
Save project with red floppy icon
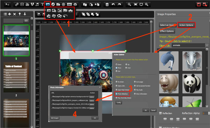(199, 5)
